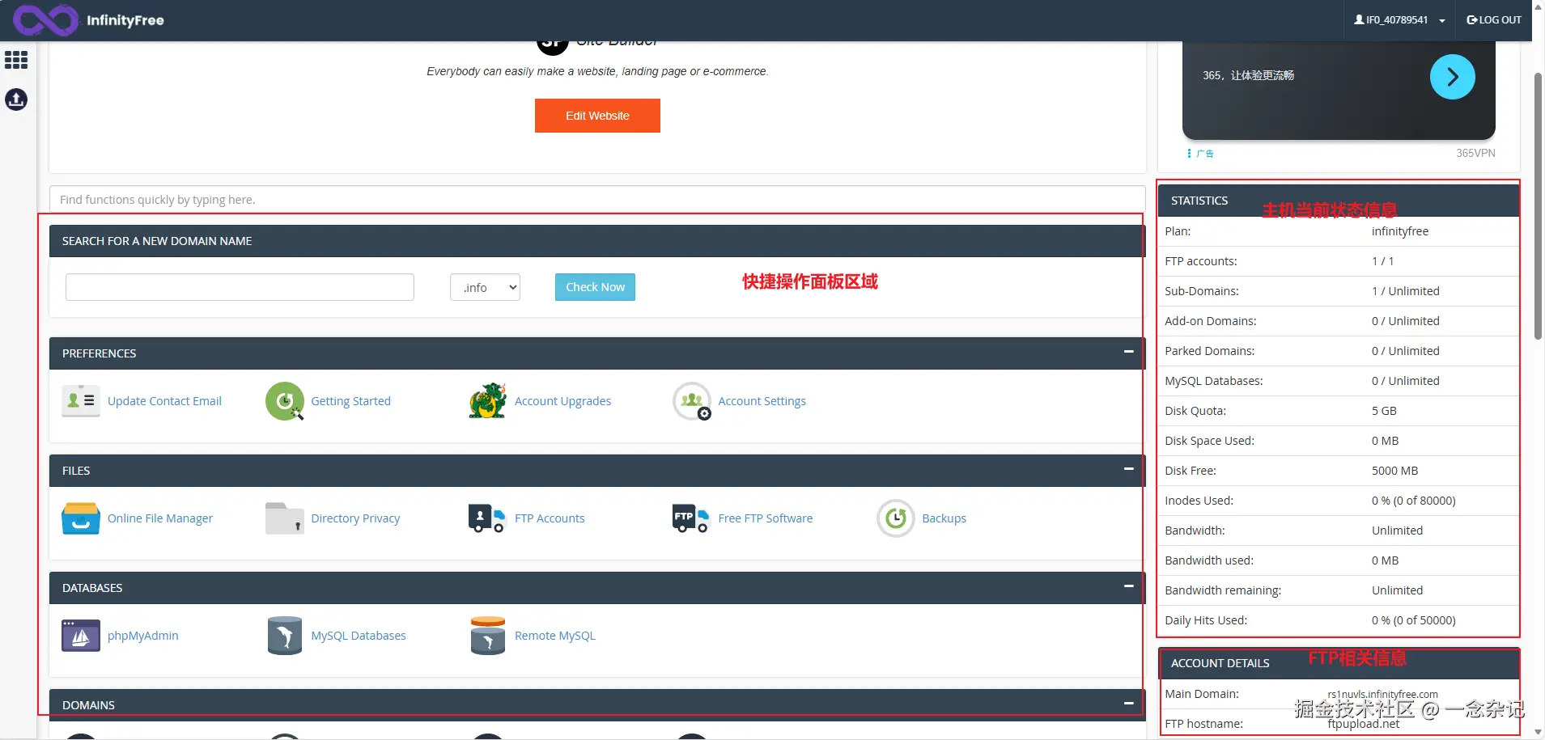
Task: Collapse the Files section
Action: 1129,469
